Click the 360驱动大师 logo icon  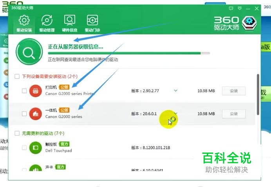click(249, 23)
